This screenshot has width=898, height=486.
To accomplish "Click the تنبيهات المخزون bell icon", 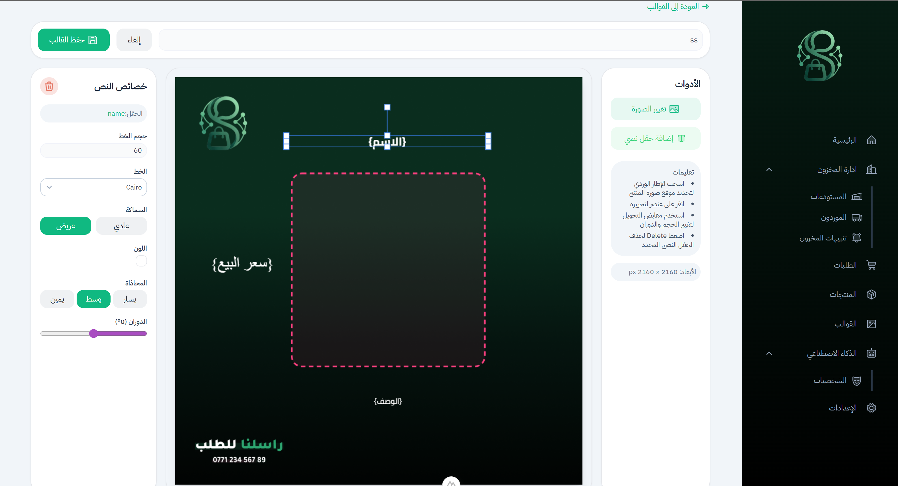I will [x=857, y=238].
